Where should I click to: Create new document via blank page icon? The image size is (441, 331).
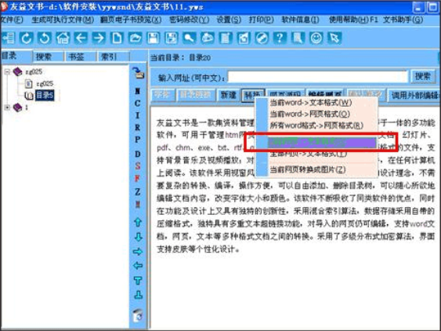tap(117, 38)
